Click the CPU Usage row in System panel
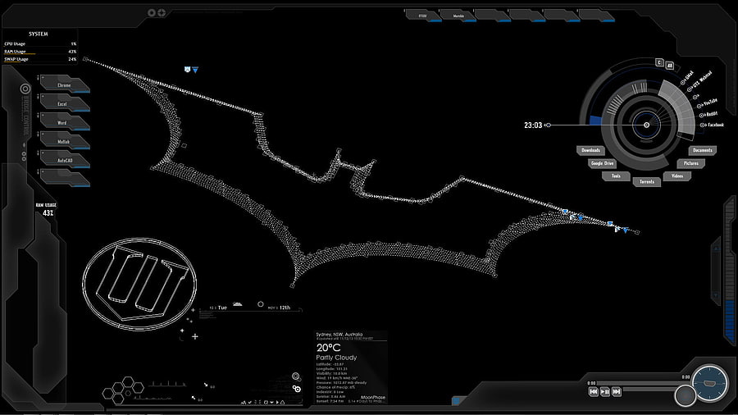The image size is (738, 415). click(40, 43)
